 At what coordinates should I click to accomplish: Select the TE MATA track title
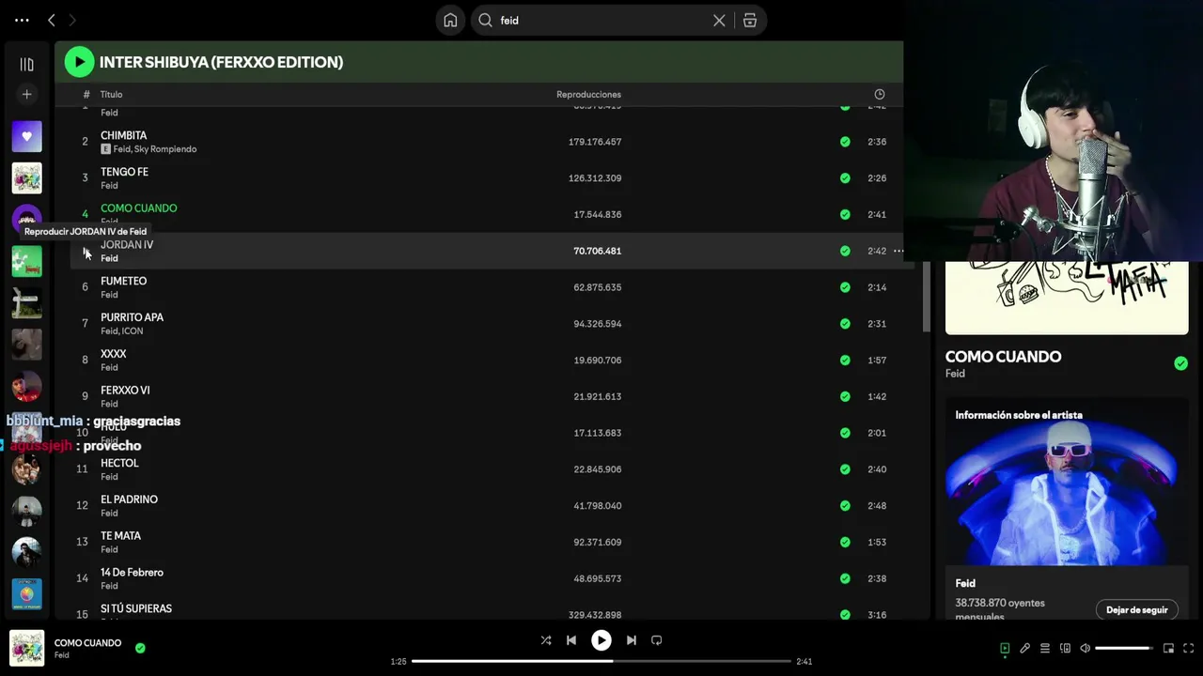(120, 536)
